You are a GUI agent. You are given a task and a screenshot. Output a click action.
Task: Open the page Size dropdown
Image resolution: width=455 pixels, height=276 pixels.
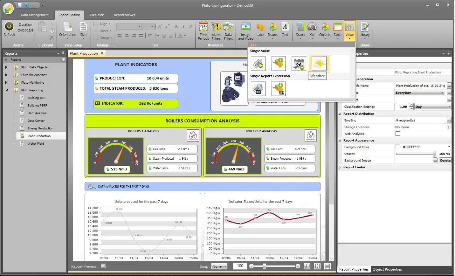[83, 31]
